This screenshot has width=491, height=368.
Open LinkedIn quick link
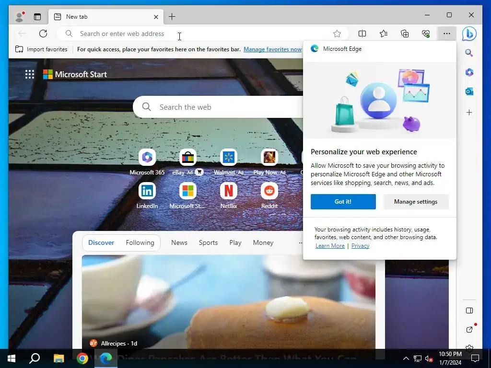(147, 195)
